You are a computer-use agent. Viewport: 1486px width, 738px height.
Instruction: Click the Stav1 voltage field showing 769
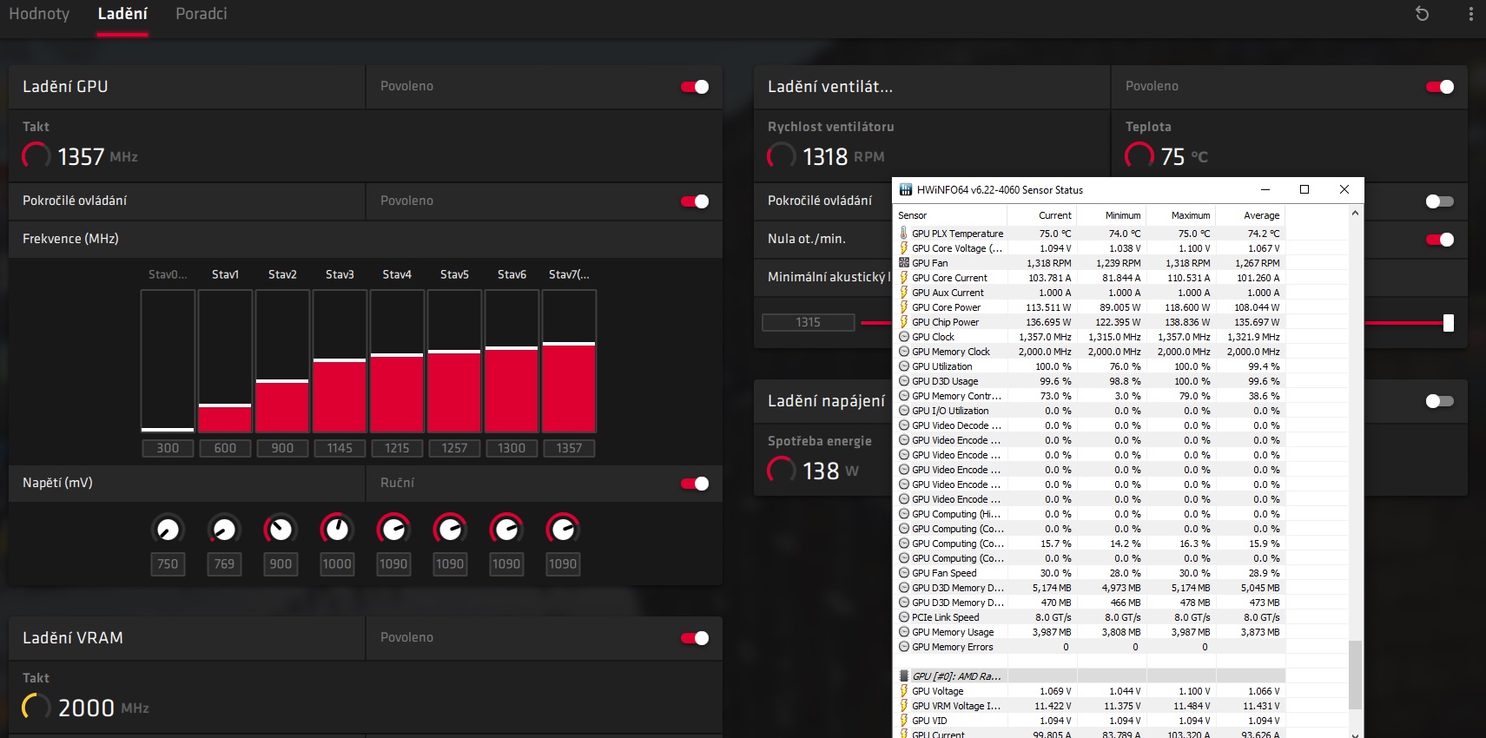(x=224, y=564)
